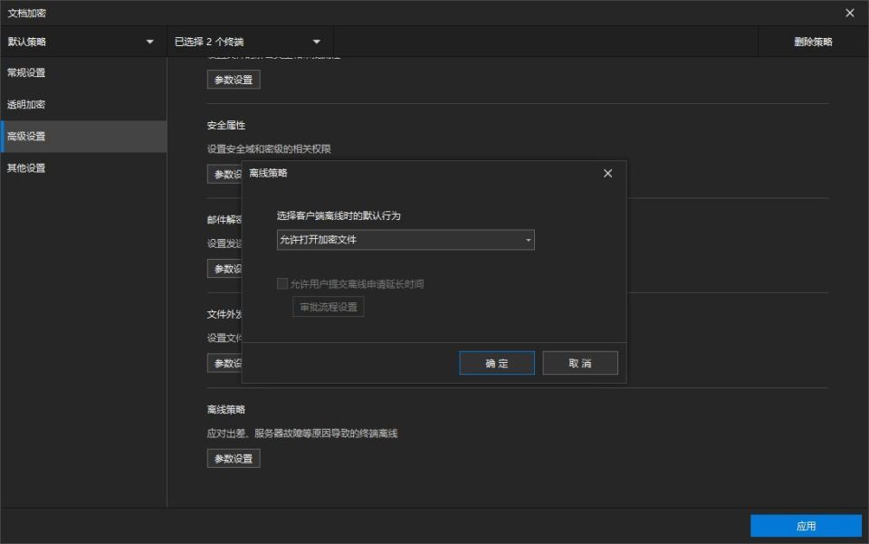Click the 删除策略 button
This screenshot has width=869, height=544.
pos(813,42)
